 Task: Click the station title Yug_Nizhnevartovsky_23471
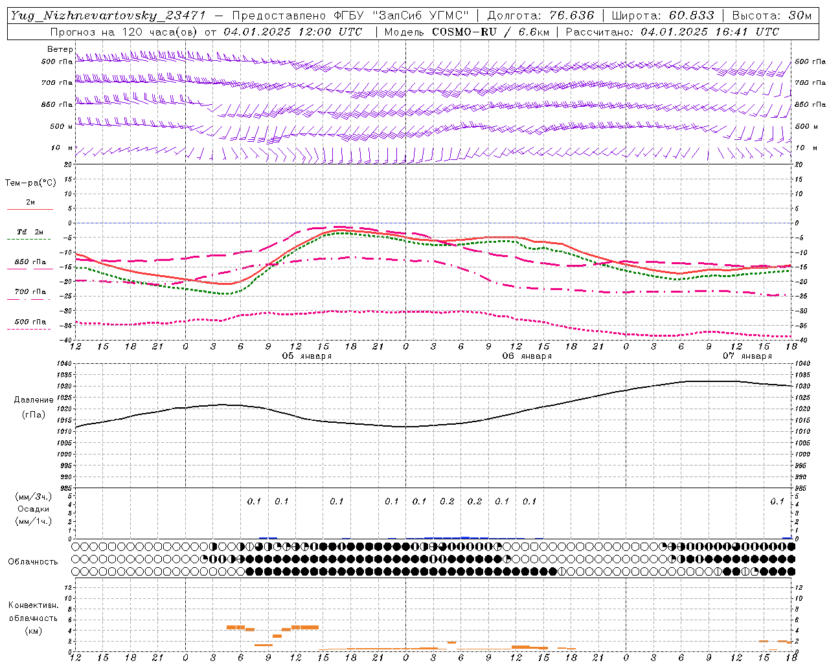coord(108,16)
